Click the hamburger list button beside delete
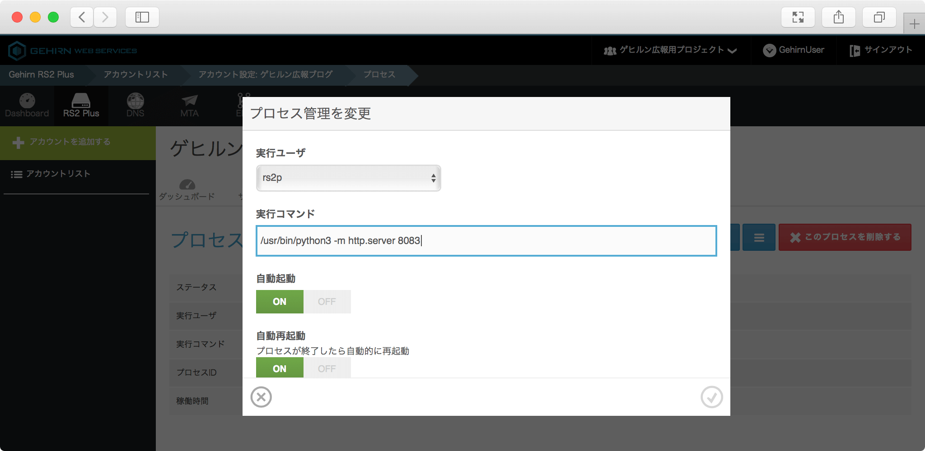925x451 pixels. click(x=759, y=237)
